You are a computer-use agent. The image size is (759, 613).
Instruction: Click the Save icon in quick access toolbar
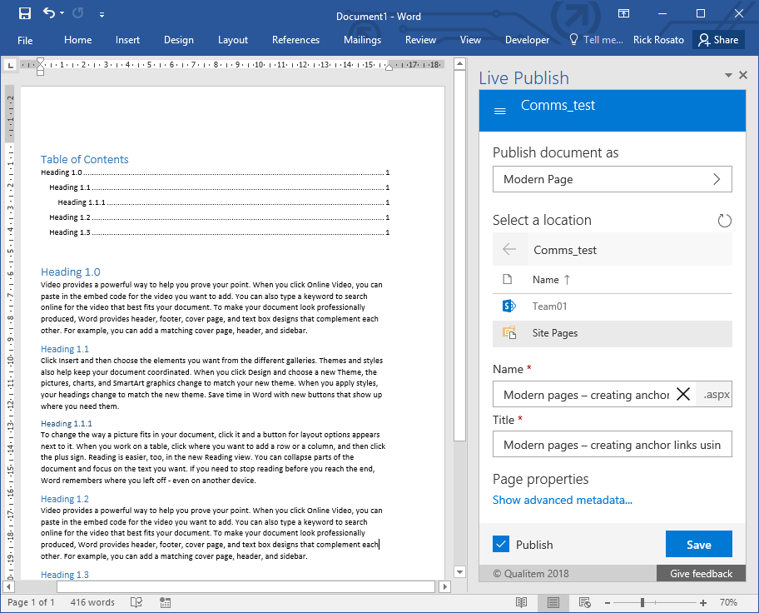point(25,13)
